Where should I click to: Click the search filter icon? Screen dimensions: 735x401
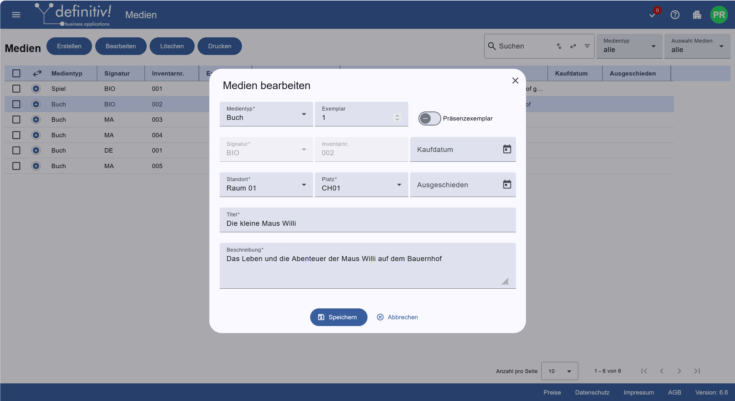click(x=587, y=46)
